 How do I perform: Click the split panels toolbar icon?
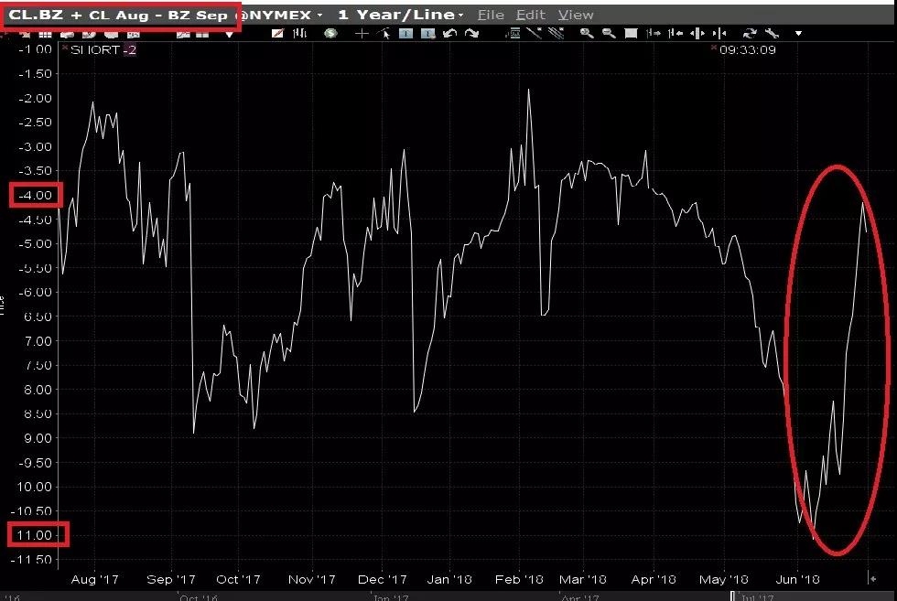[202, 35]
